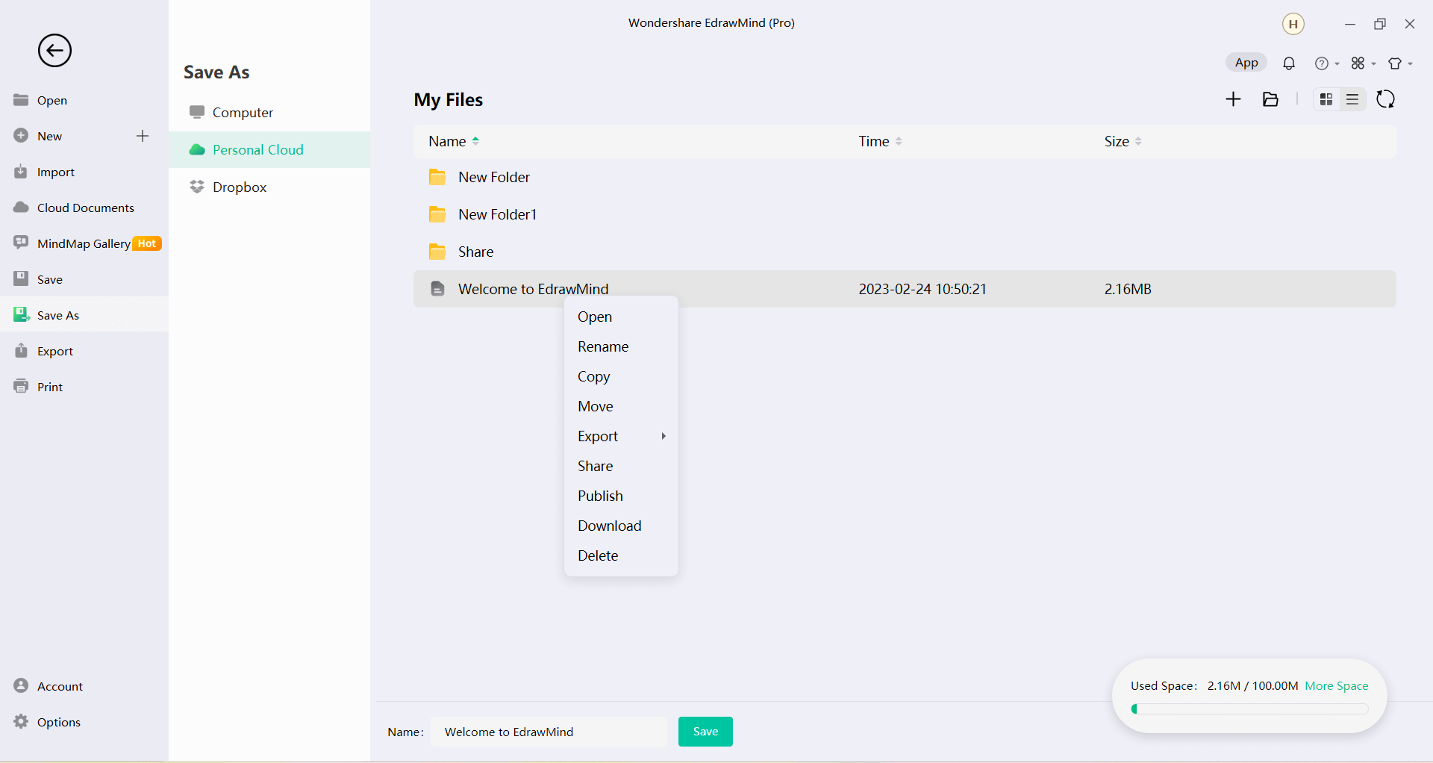This screenshot has height=763, width=1433.
Task: Click the Welcome to EdrawMind file icon
Action: [x=438, y=289]
